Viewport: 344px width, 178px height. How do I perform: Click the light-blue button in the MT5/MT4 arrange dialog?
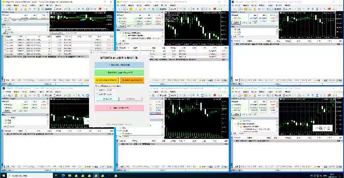coord(120,65)
